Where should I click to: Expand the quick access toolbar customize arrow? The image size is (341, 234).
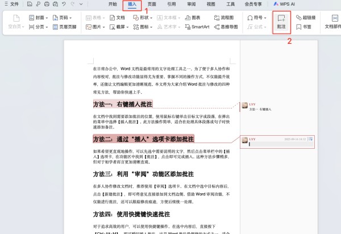pyautogui.click(x=82, y=4)
